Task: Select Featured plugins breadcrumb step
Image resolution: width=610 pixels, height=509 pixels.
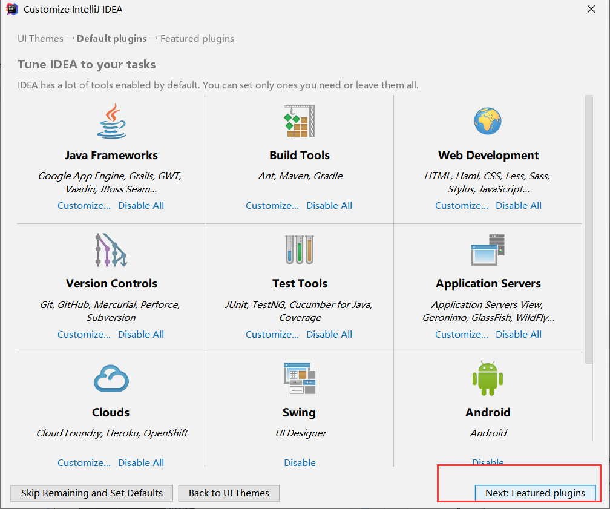Action: [x=197, y=39]
